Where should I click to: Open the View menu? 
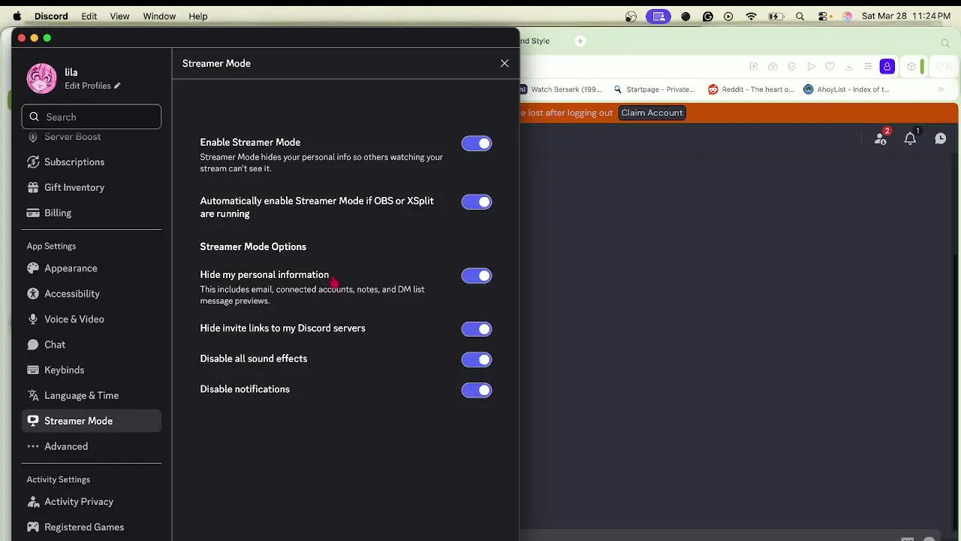click(x=119, y=16)
